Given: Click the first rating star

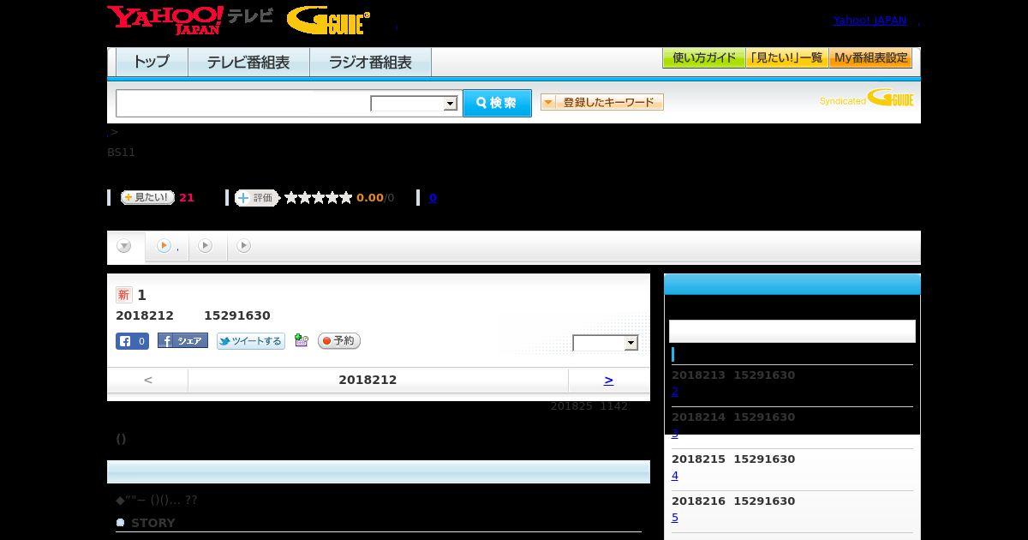Looking at the screenshot, I should pyautogui.click(x=291, y=198).
